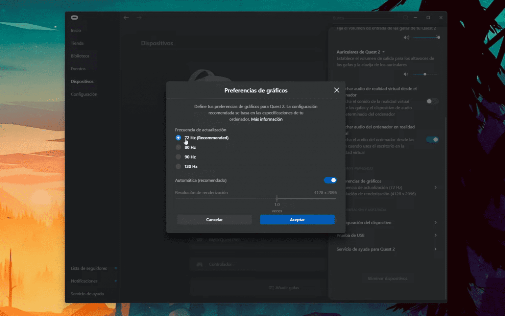Screen dimensions: 505x316
Task: Click the Oculus logo icon top left
Action: (x=74, y=17)
